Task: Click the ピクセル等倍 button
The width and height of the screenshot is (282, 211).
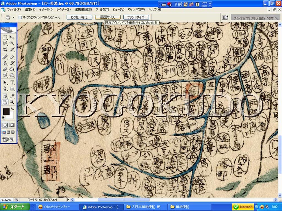Action: (79, 17)
